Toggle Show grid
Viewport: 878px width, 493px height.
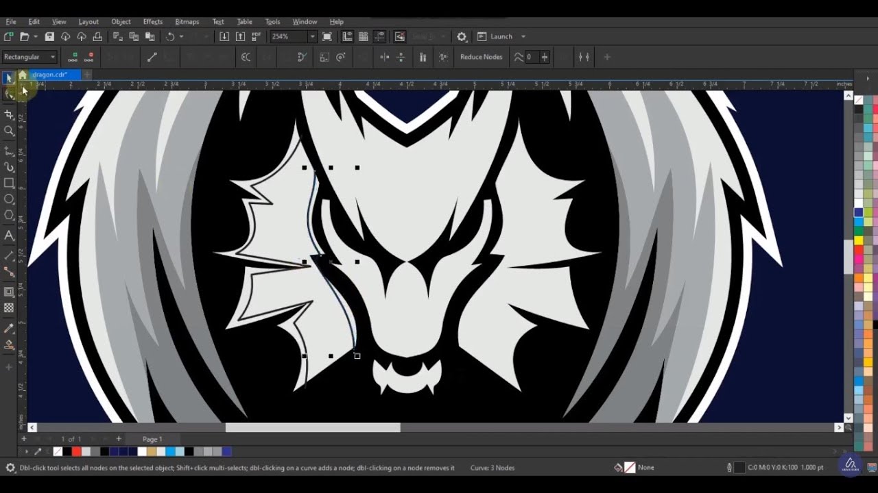coord(364,36)
